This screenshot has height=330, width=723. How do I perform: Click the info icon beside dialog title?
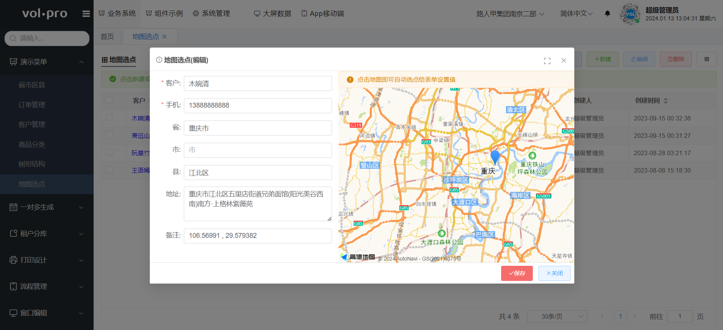tap(159, 60)
